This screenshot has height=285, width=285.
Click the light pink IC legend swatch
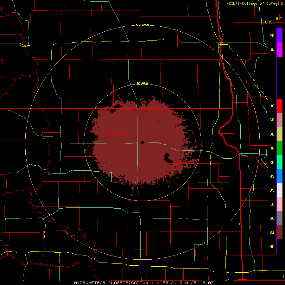click(x=280, y=204)
